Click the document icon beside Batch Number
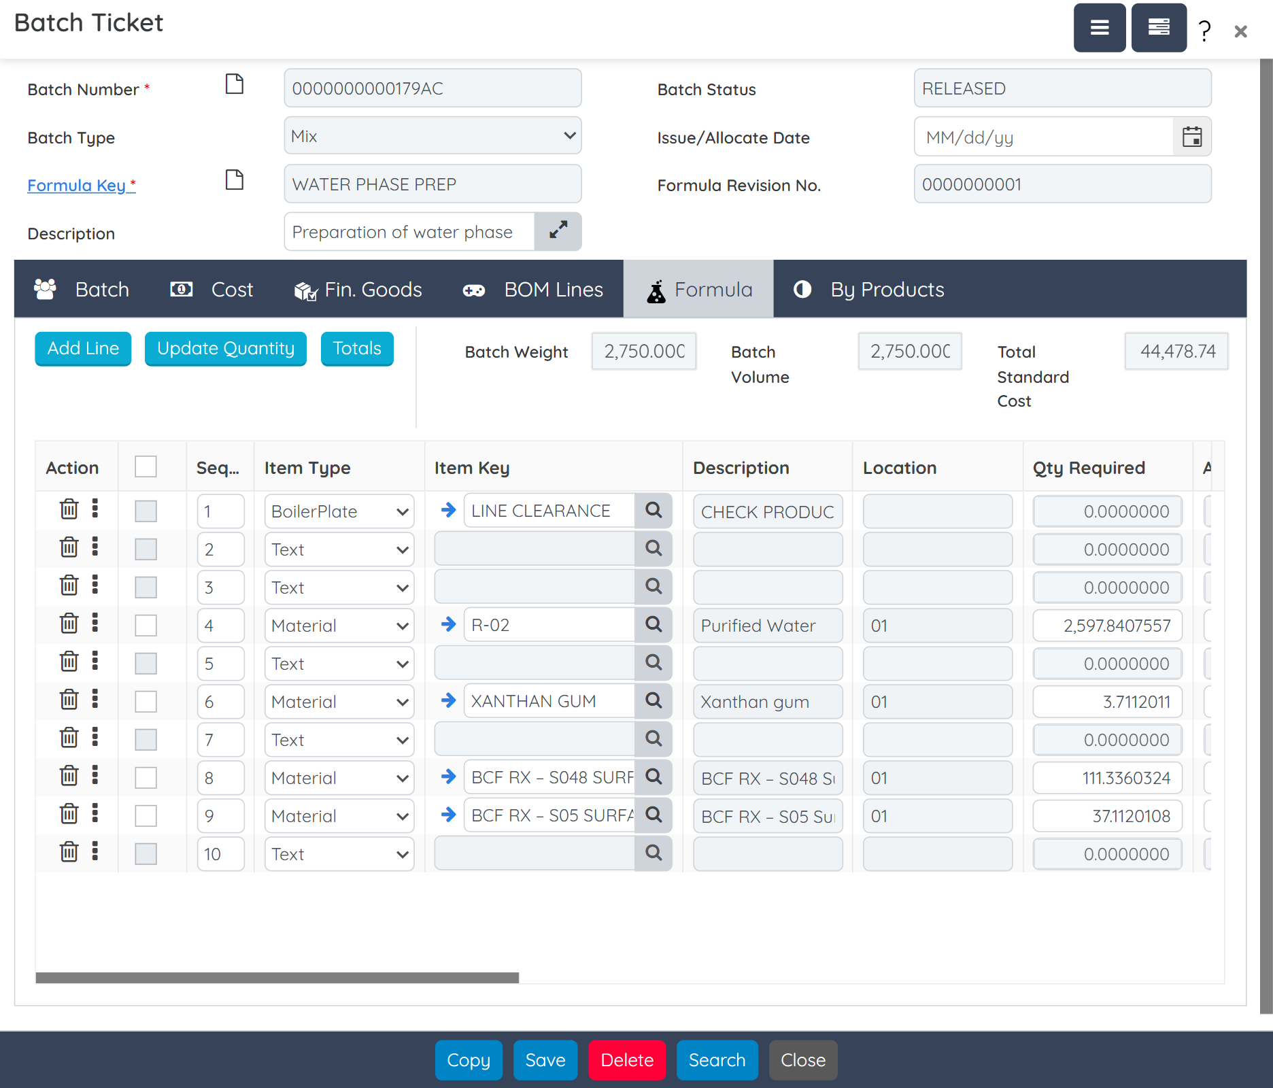Viewport: 1273px width, 1088px height. click(x=234, y=84)
